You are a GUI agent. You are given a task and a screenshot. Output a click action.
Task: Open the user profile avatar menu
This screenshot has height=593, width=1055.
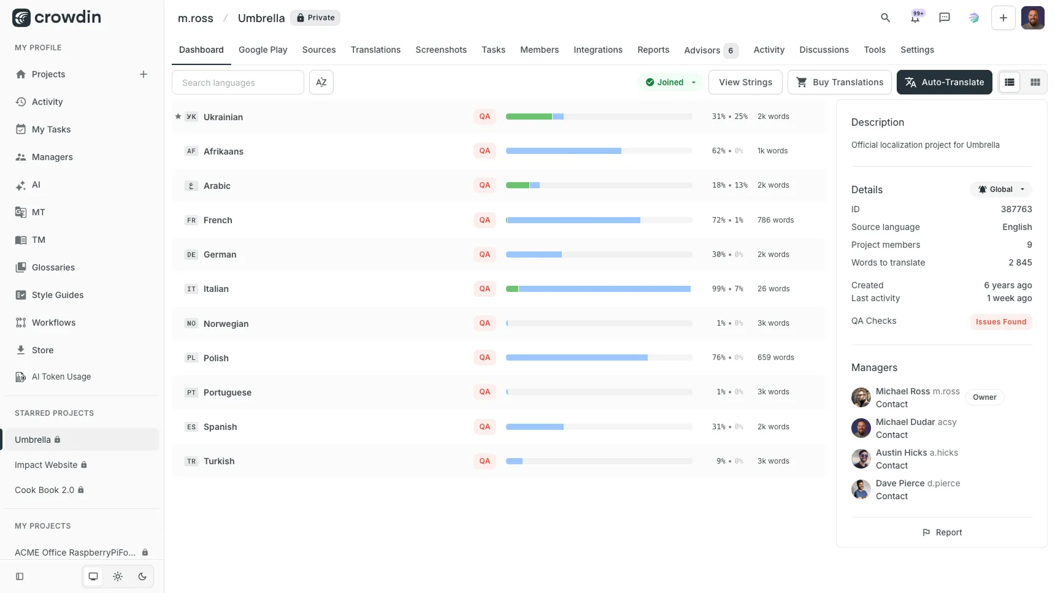pyautogui.click(x=1033, y=18)
